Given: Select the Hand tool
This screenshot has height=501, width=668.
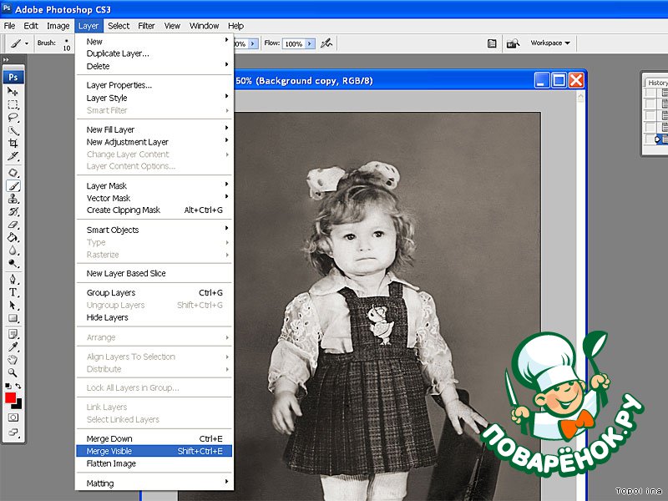Looking at the screenshot, I should click(x=13, y=359).
